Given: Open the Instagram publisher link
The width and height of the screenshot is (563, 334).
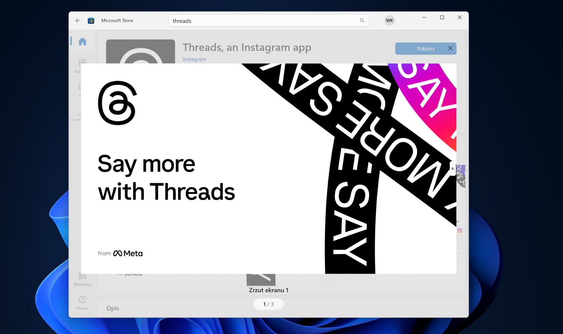Looking at the screenshot, I should point(194,59).
